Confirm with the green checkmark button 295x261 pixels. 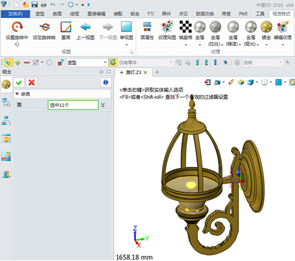[x=19, y=83]
